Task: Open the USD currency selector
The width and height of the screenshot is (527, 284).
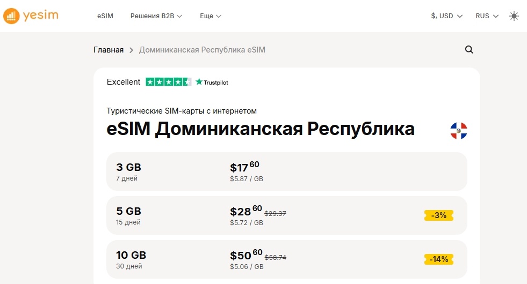Action: click(446, 16)
